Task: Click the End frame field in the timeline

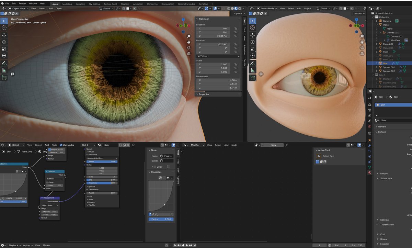Action: click(357, 245)
